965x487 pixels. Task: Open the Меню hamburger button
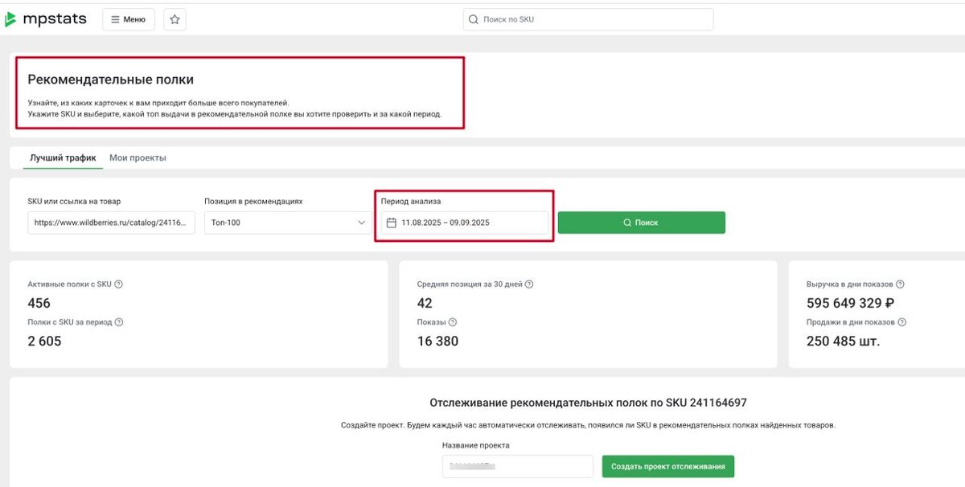[129, 19]
